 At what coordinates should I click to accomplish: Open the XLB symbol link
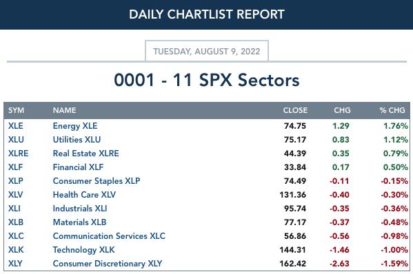tap(16, 222)
